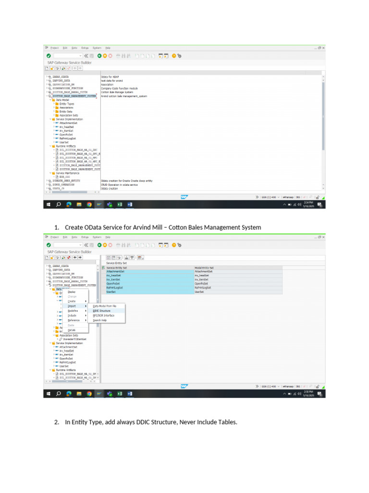The width and height of the screenshot is (369, 493).
Task: Click taskbar search magnifier in lower screenshot
Action: pos(58,394)
